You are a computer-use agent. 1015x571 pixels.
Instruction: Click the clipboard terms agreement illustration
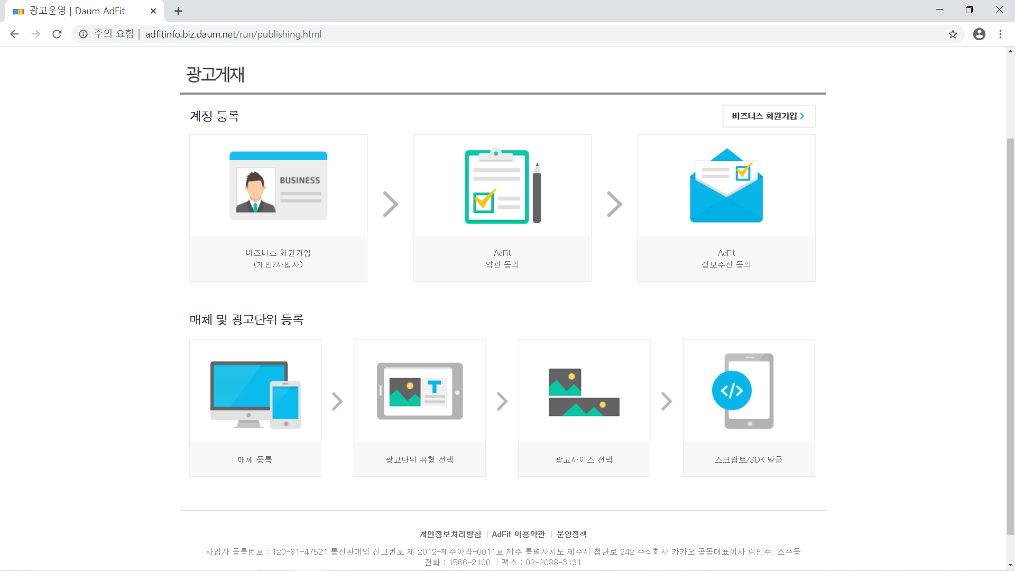coord(502,186)
